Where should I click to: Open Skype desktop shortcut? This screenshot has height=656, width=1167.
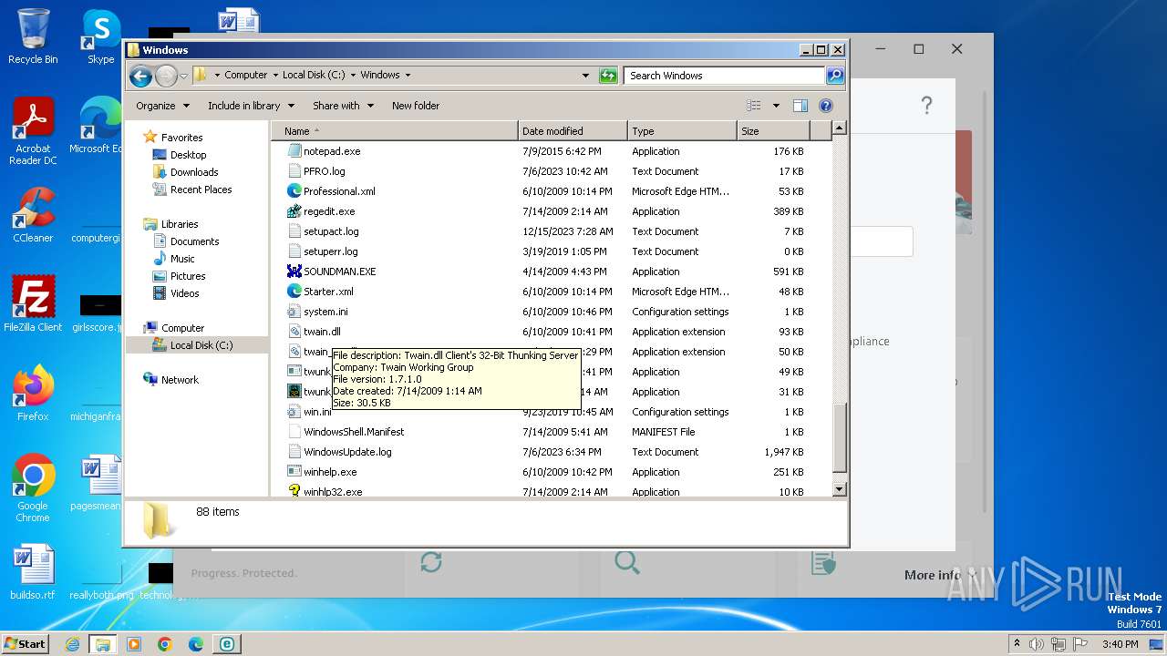[x=100, y=36]
